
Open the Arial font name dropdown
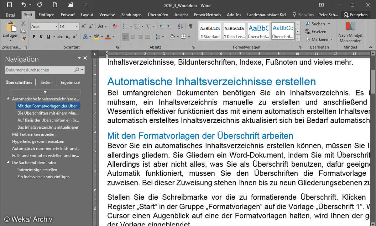point(56,27)
